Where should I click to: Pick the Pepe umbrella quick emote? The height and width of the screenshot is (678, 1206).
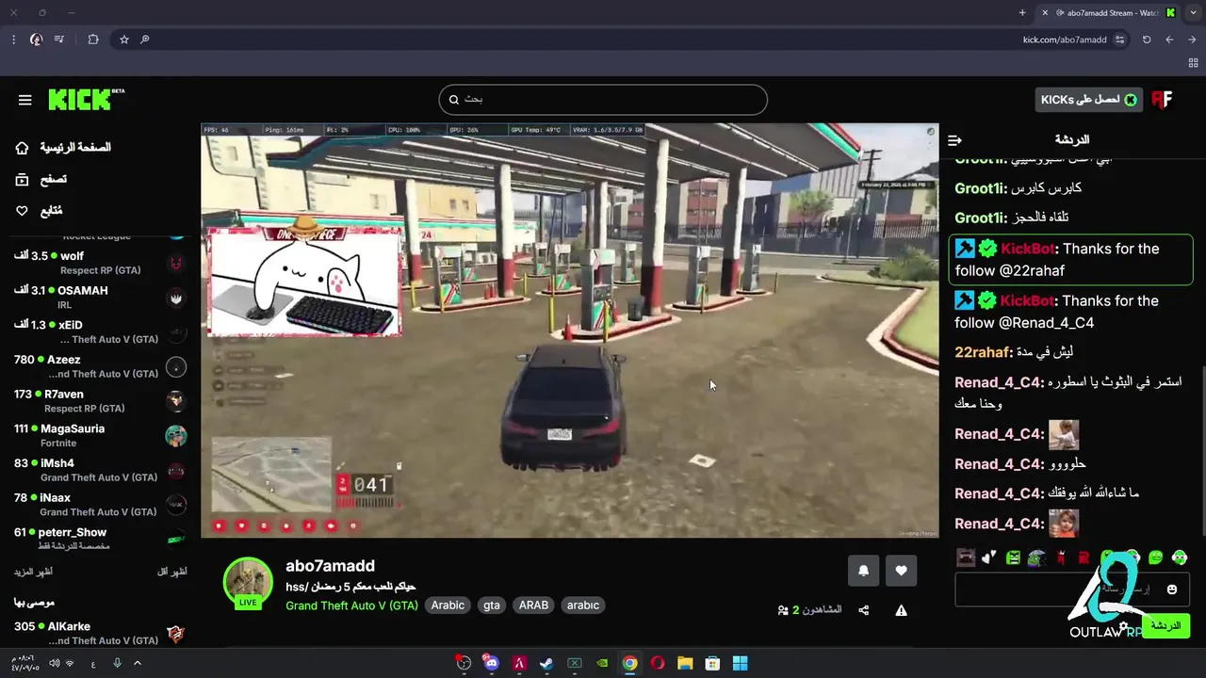point(1036,557)
